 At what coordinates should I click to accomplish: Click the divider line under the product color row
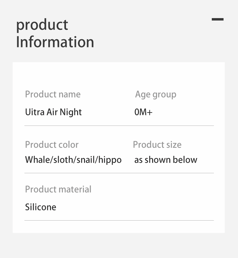pyautogui.click(x=119, y=173)
